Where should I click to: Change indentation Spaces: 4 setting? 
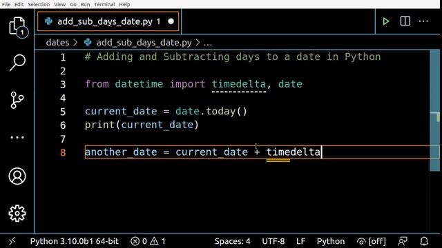coord(233,241)
